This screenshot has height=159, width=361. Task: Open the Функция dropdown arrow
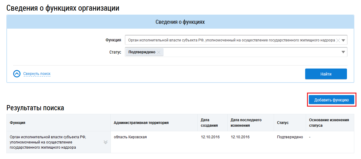pyautogui.click(x=343, y=40)
